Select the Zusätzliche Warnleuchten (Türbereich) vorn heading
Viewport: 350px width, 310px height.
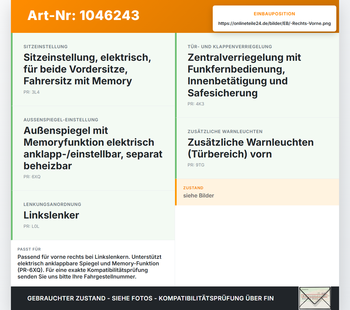point(250,148)
